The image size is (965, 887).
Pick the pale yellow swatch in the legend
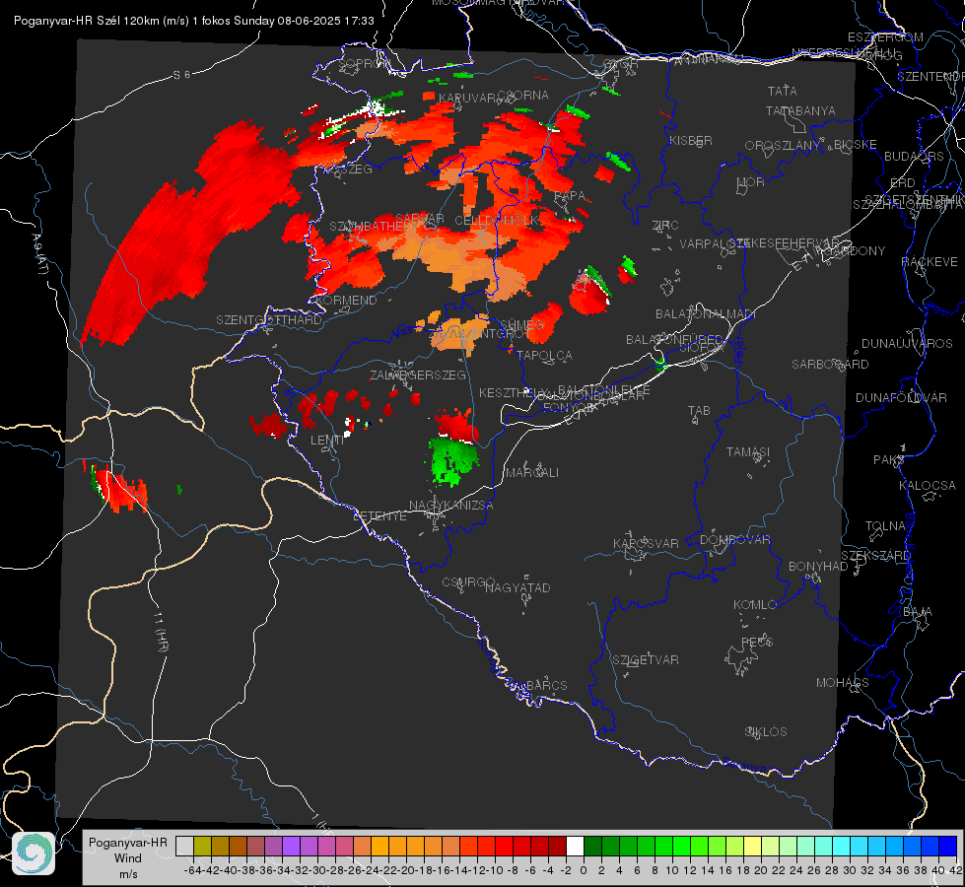753,846
